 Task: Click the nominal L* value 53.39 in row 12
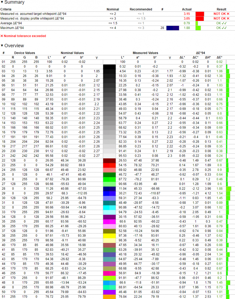[49, 113]
